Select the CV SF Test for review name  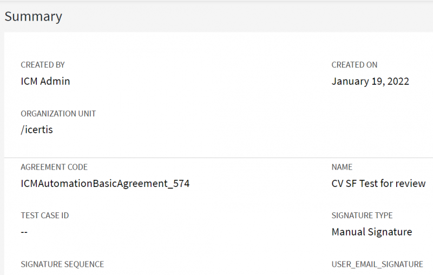(378, 184)
